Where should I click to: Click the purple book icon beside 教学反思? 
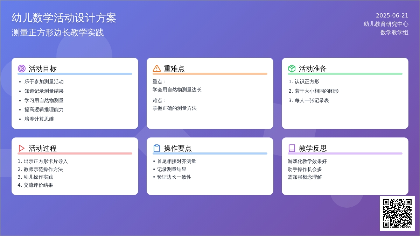click(x=292, y=148)
